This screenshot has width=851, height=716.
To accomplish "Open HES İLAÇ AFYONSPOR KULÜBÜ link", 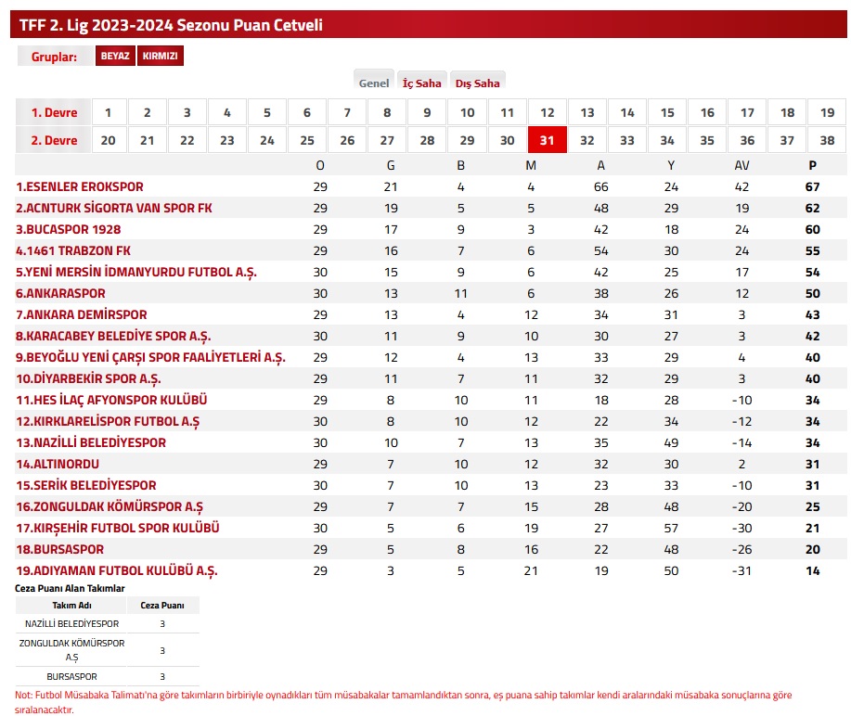I will (111, 400).
